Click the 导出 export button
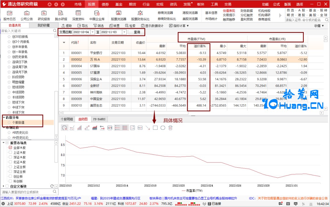The image size is (330, 207). [83, 26]
